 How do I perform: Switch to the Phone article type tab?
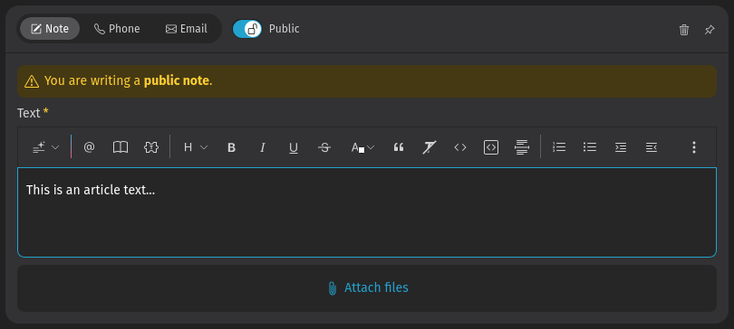point(117,28)
